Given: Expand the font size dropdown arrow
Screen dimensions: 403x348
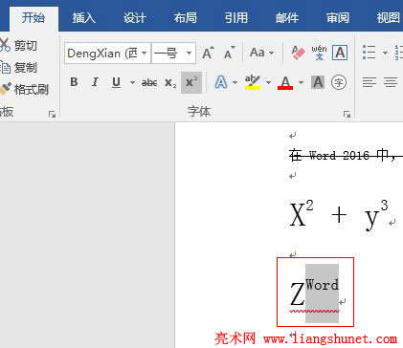Looking at the screenshot, I should click(189, 54).
